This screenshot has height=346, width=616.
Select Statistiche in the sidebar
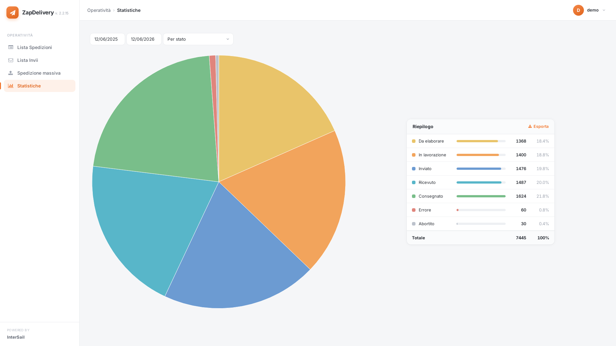39,86
